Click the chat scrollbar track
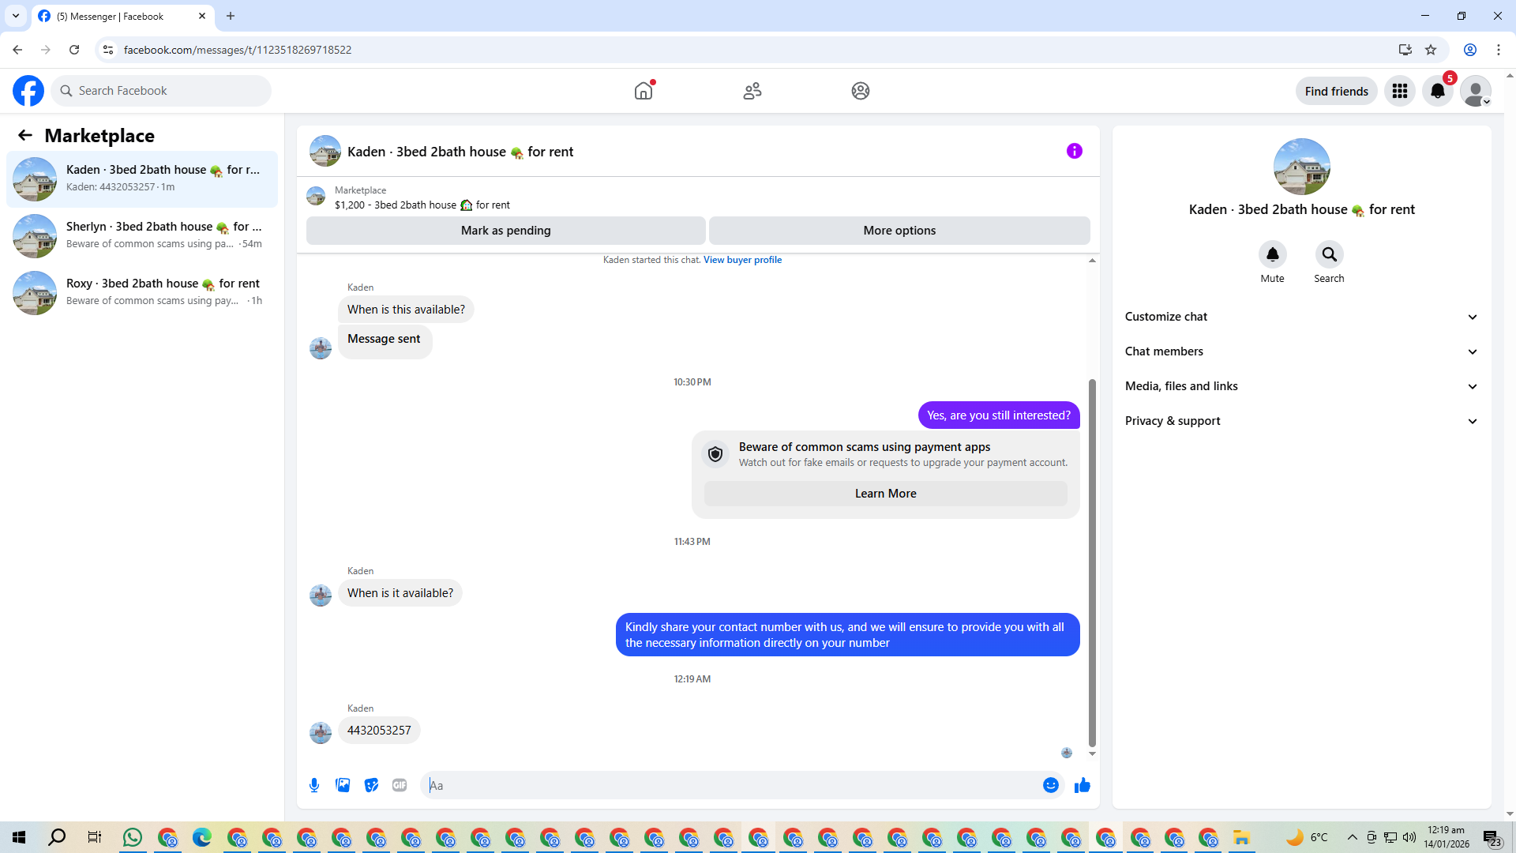The height and width of the screenshot is (853, 1516). tap(1092, 316)
